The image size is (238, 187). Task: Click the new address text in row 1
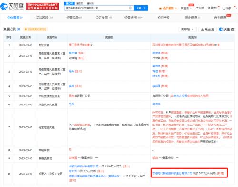(186, 45)
